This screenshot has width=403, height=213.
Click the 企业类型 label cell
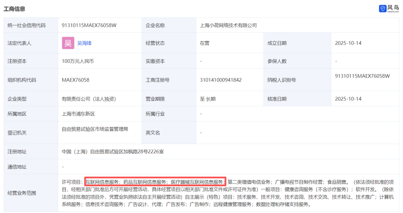[31, 99]
